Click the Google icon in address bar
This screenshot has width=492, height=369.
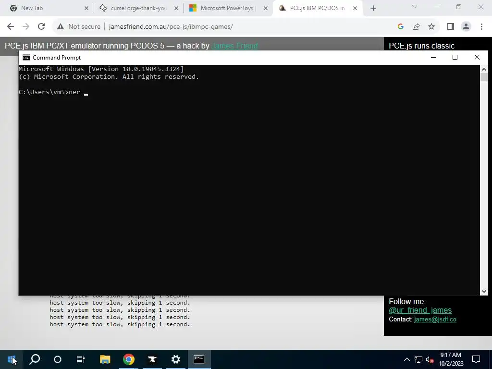(x=400, y=27)
